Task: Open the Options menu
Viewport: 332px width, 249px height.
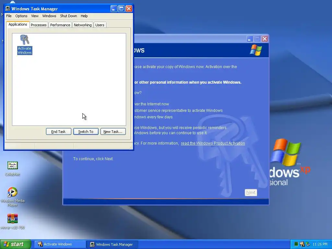Action: pos(21,16)
